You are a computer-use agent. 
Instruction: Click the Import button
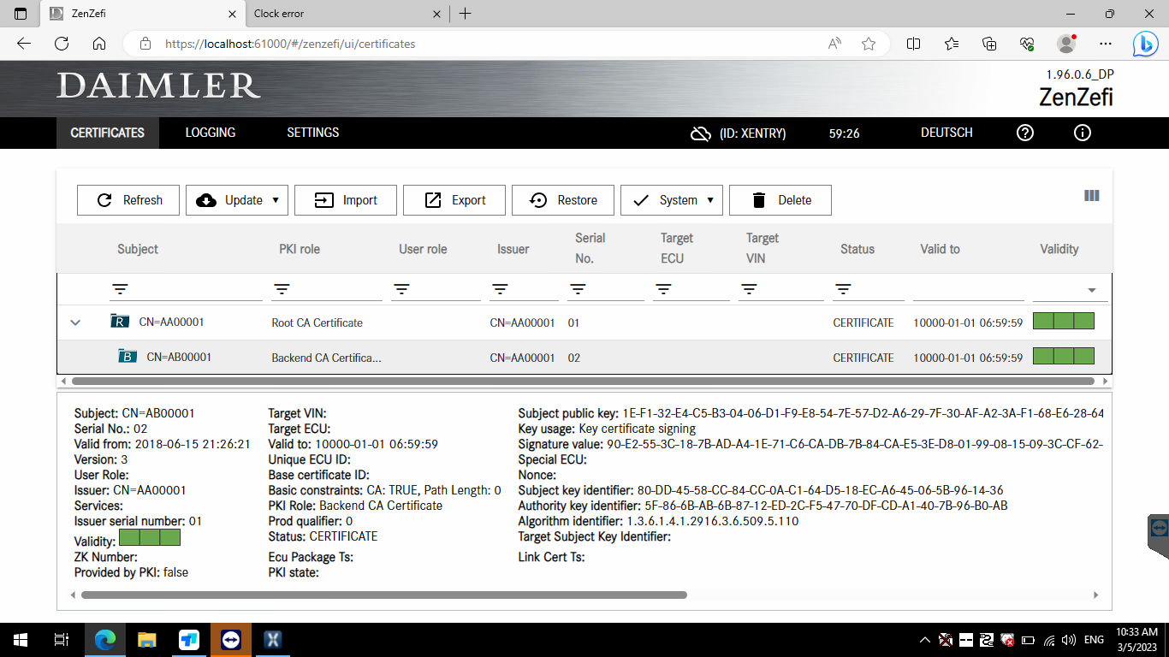click(345, 199)
